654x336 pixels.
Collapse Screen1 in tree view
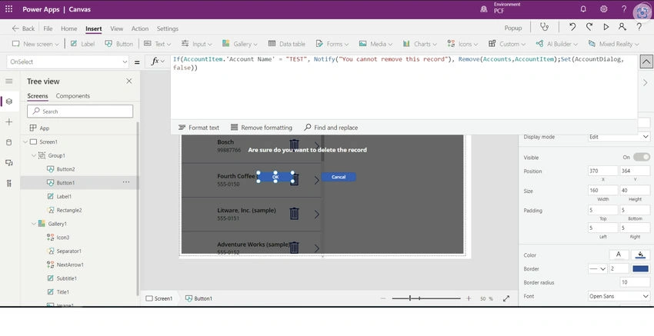coord(25,141)
